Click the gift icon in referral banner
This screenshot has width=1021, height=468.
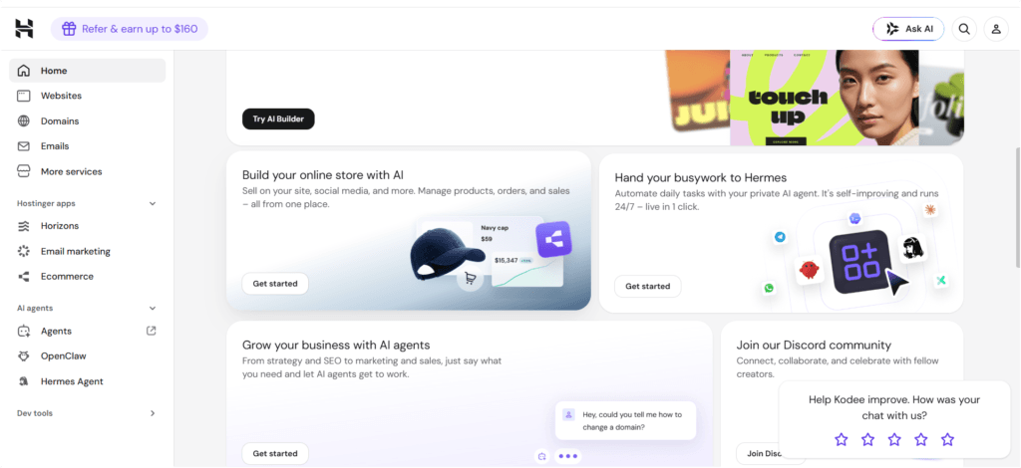pyautogui.click(x=69, y=29)
